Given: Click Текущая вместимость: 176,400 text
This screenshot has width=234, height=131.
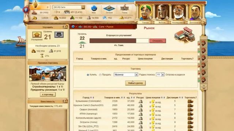Looking at the screenshot, I should (46, 106).
